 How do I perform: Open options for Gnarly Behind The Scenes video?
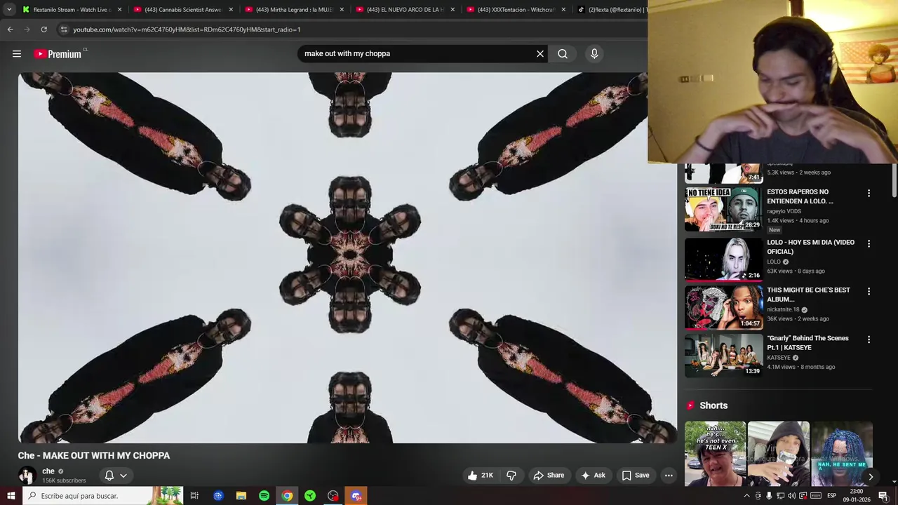869,340
